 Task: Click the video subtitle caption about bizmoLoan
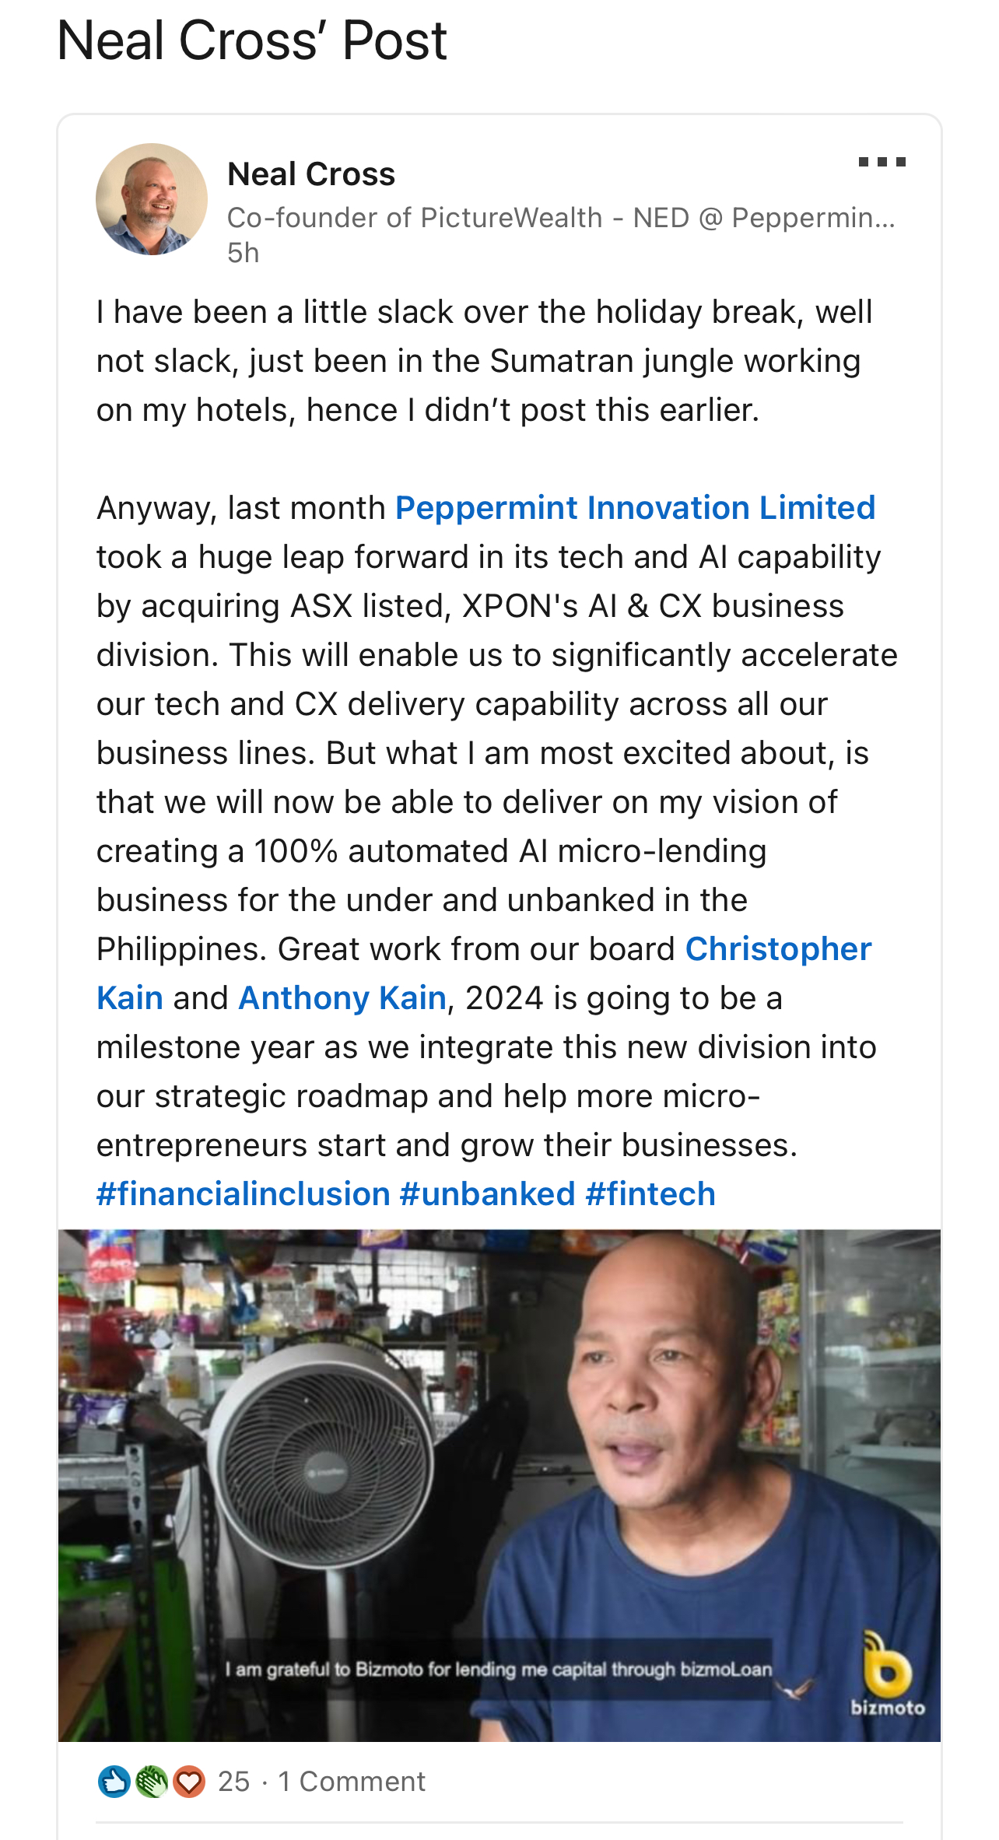[x=499, y=1669]
